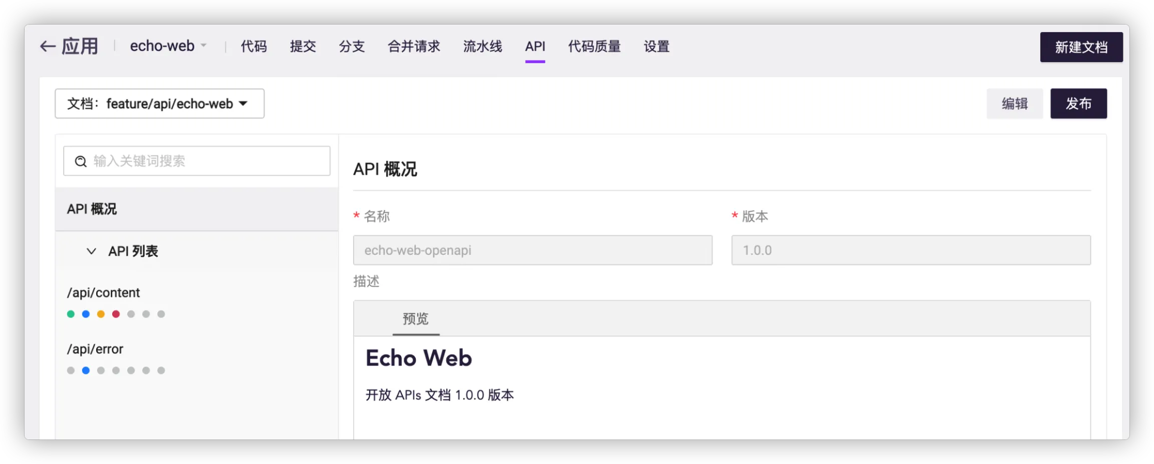The height and width of the screenshot is (464, 1154).
Task: Open the 文档 feature/api/echo-web dropdown
Action: (x=159, y=104)
